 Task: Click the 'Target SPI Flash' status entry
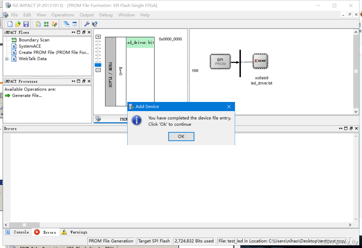tap(154, 241)
